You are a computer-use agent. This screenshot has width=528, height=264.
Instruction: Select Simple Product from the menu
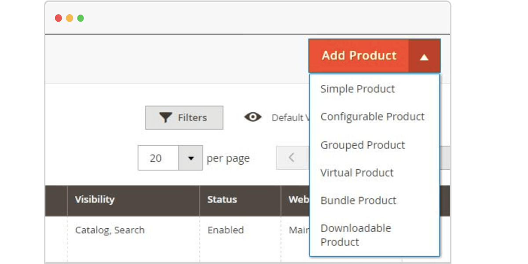point(357,89)
